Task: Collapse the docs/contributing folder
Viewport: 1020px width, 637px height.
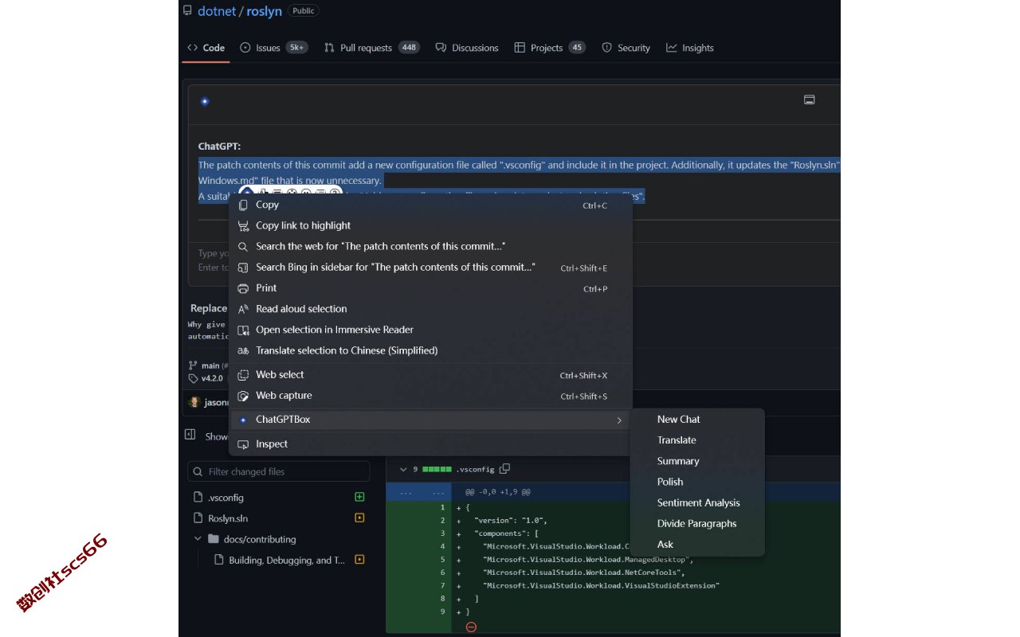Action: (x=198, y=539)
